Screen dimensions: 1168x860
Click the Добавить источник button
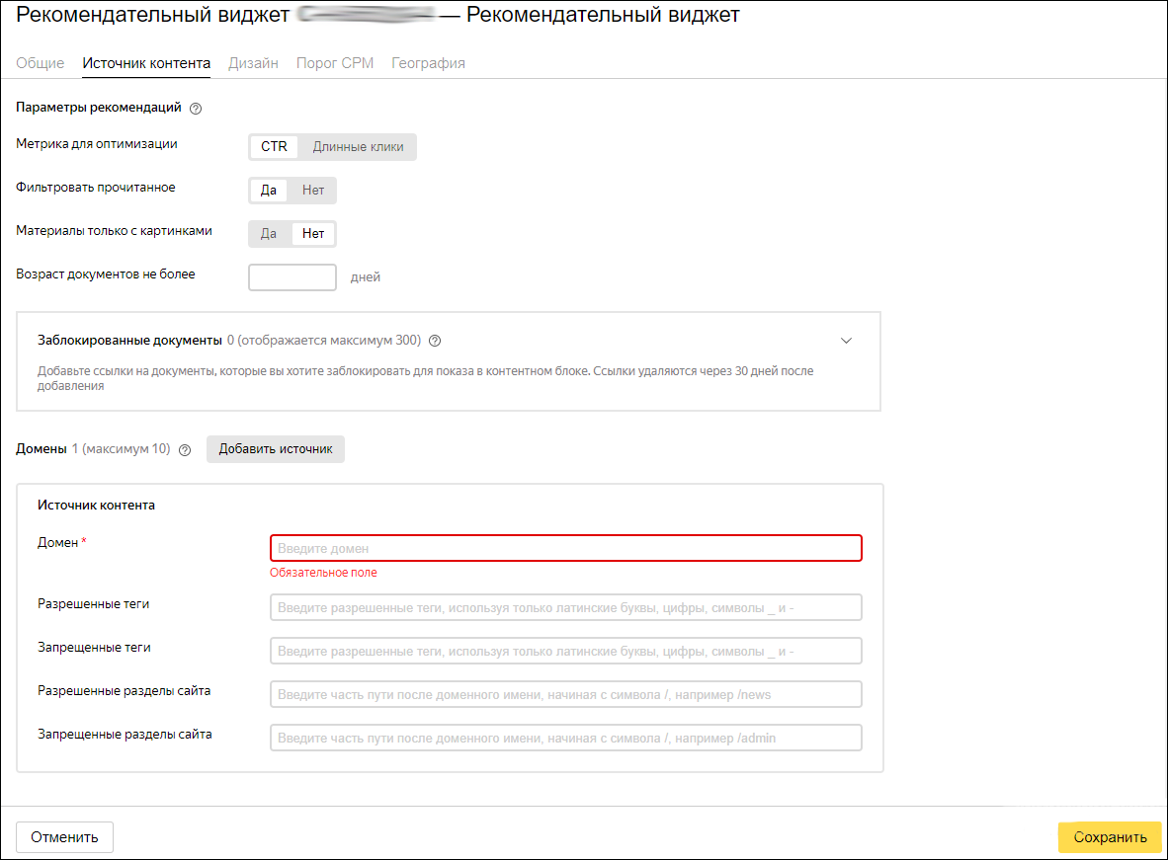click(x=276, y=449)
